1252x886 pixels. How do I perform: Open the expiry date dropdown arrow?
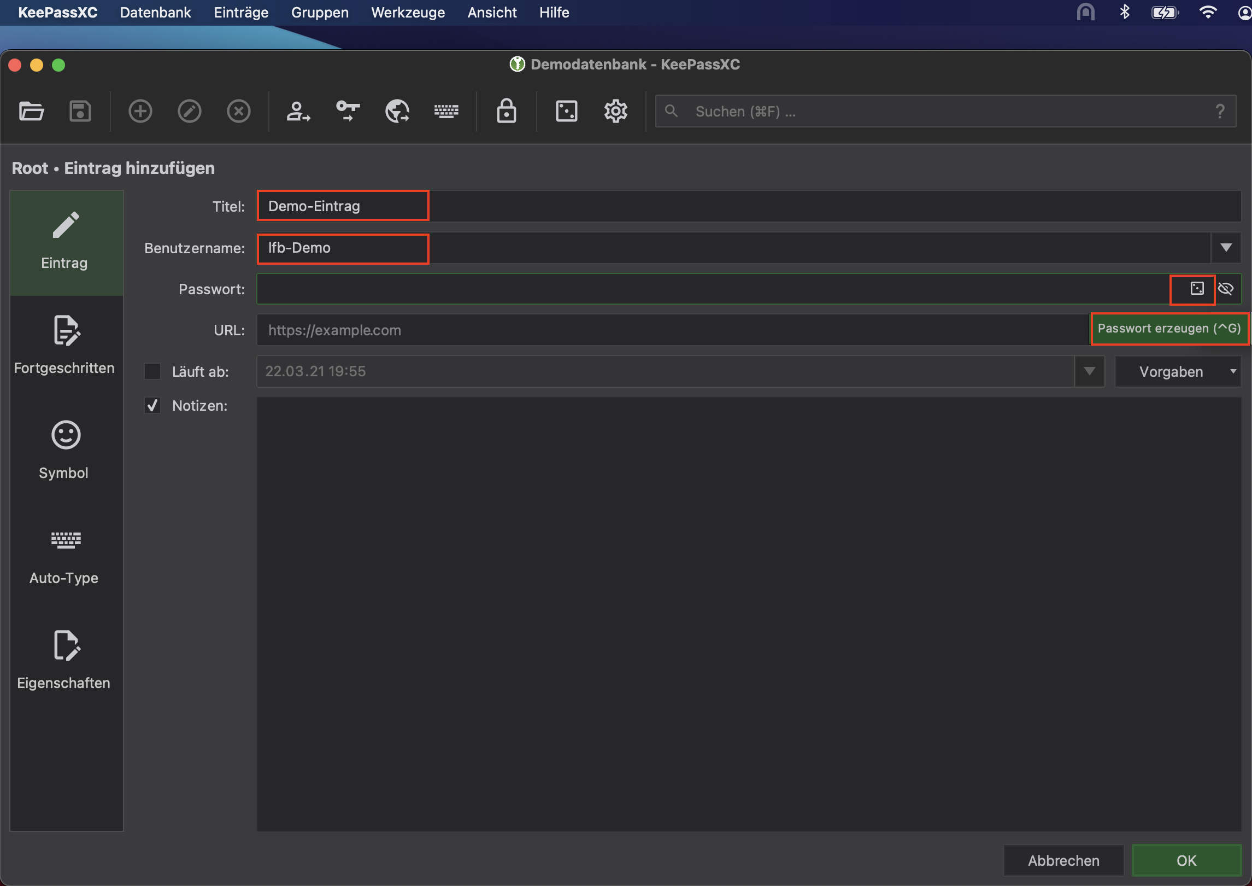pos(1089,371)
